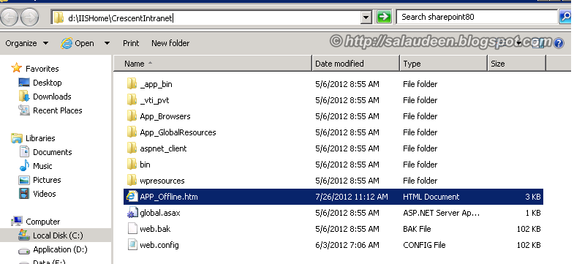Click the App_Browsers folder icon
Viewport: 574px width, 264px height.
(132, 116)
